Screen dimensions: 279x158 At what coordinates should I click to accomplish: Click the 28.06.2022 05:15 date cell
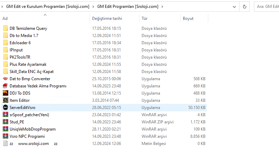click(107, 108)
